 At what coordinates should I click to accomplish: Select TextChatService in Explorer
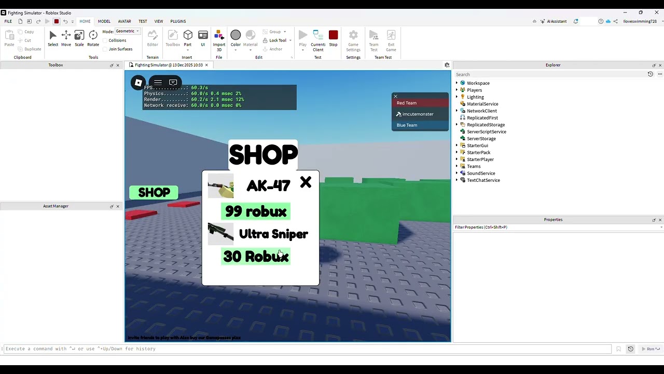click(483, 180)
